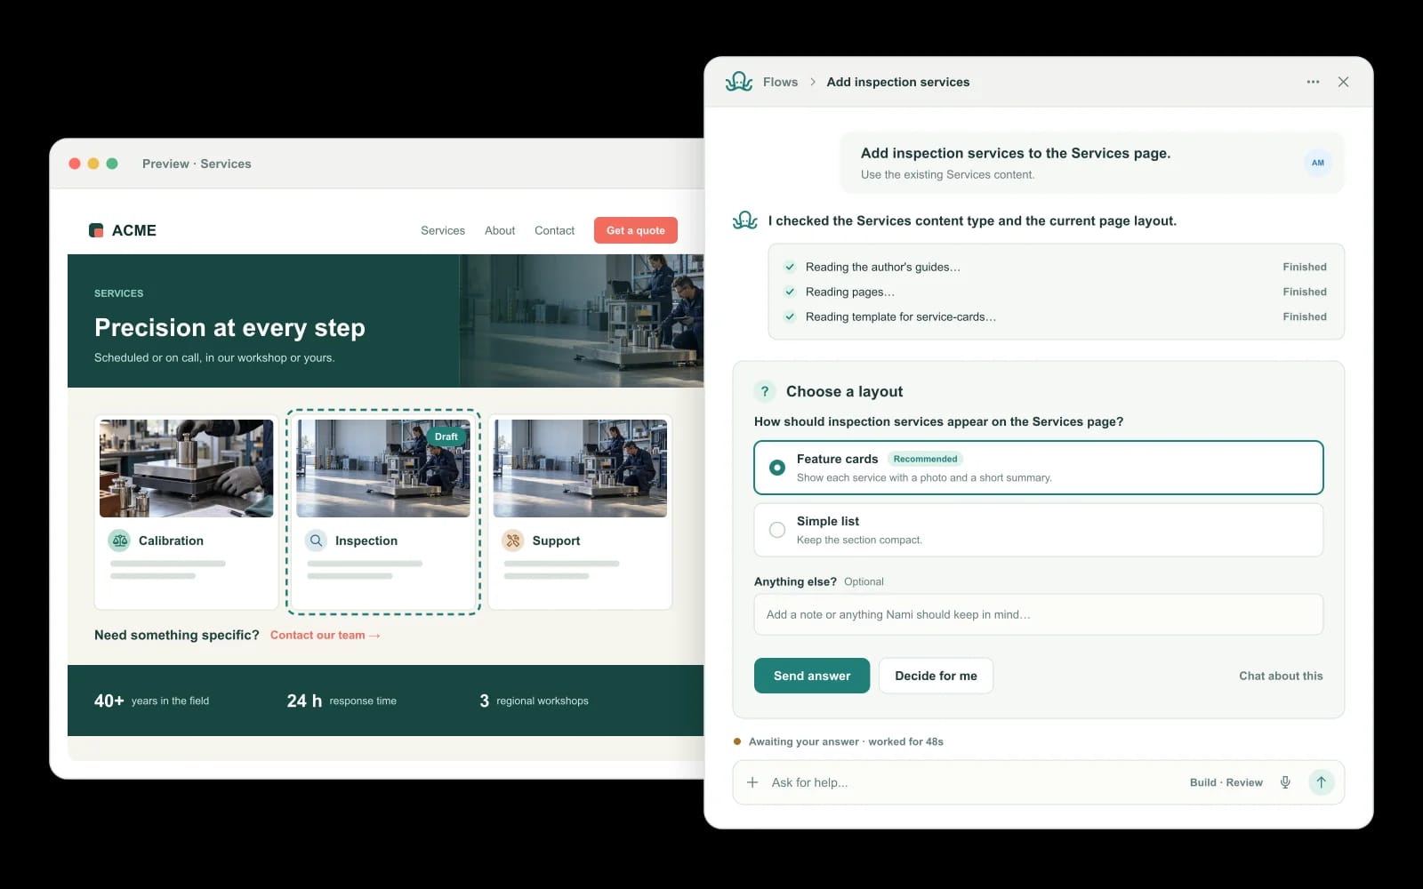Screen dimensions: 1423x889
Task: Open Contact in the ACME nav
Action: point(554,230)
